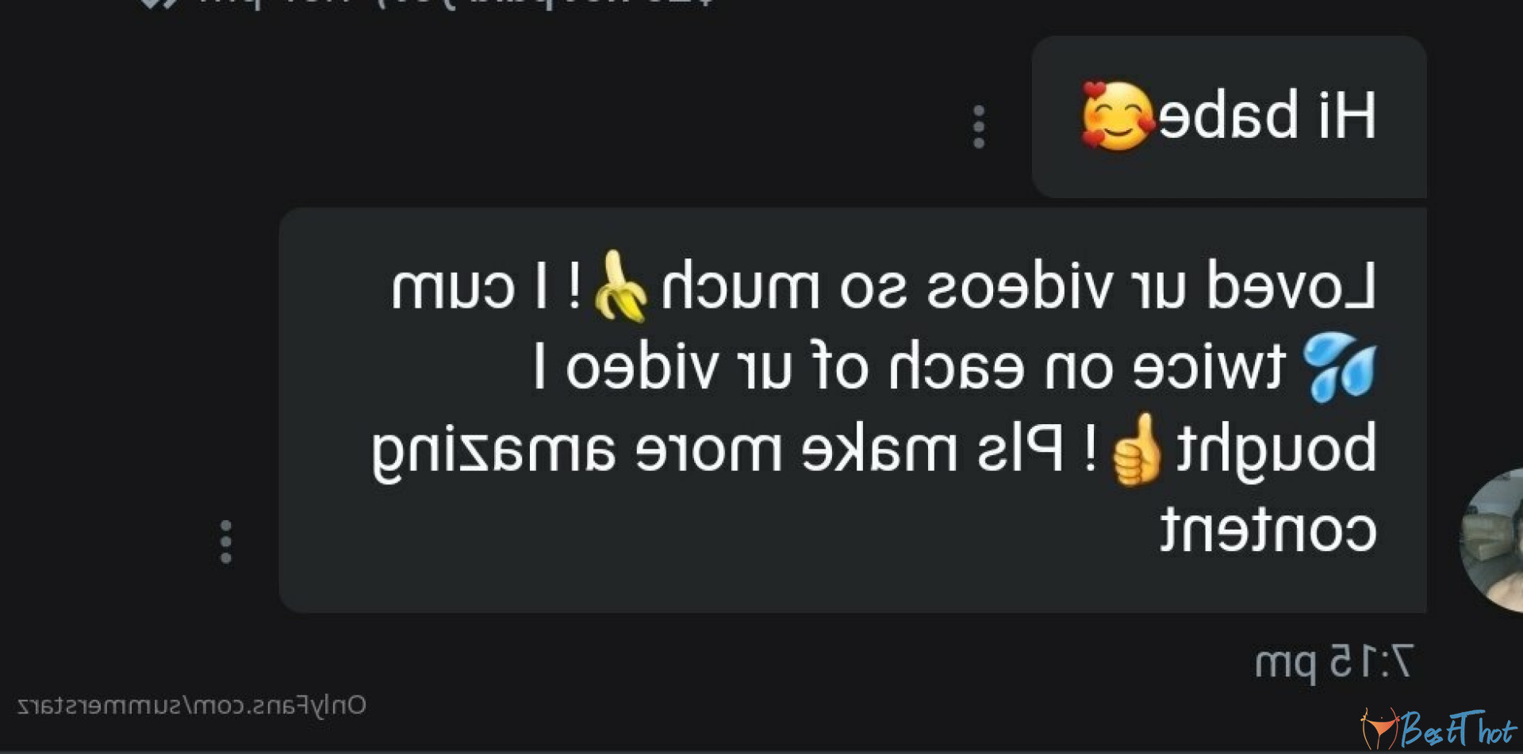Select the Loved ur videos message bubble
The height and width of the screenshot is (754, 1523).
[853, 410]
